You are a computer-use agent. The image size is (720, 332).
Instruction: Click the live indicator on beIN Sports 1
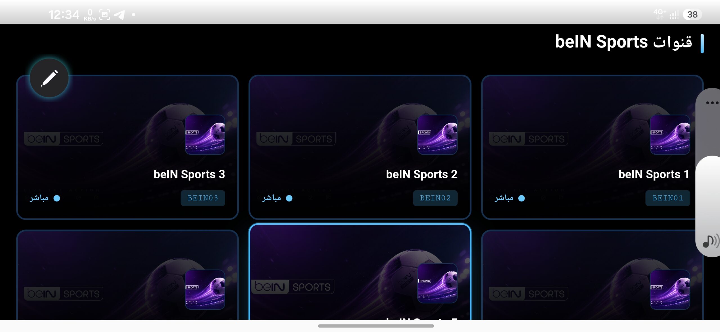(x=510, y=198)
